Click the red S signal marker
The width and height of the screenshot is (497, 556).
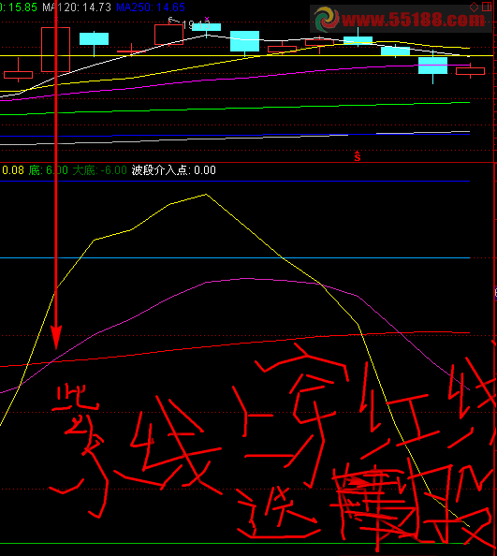pyautogui.click(x=358, y=156)
